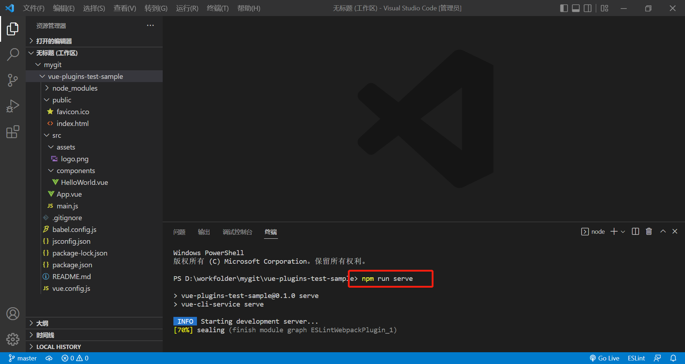Start Go Live from the status bar
This screenshot has width=685, height=364.
[604, 358]
